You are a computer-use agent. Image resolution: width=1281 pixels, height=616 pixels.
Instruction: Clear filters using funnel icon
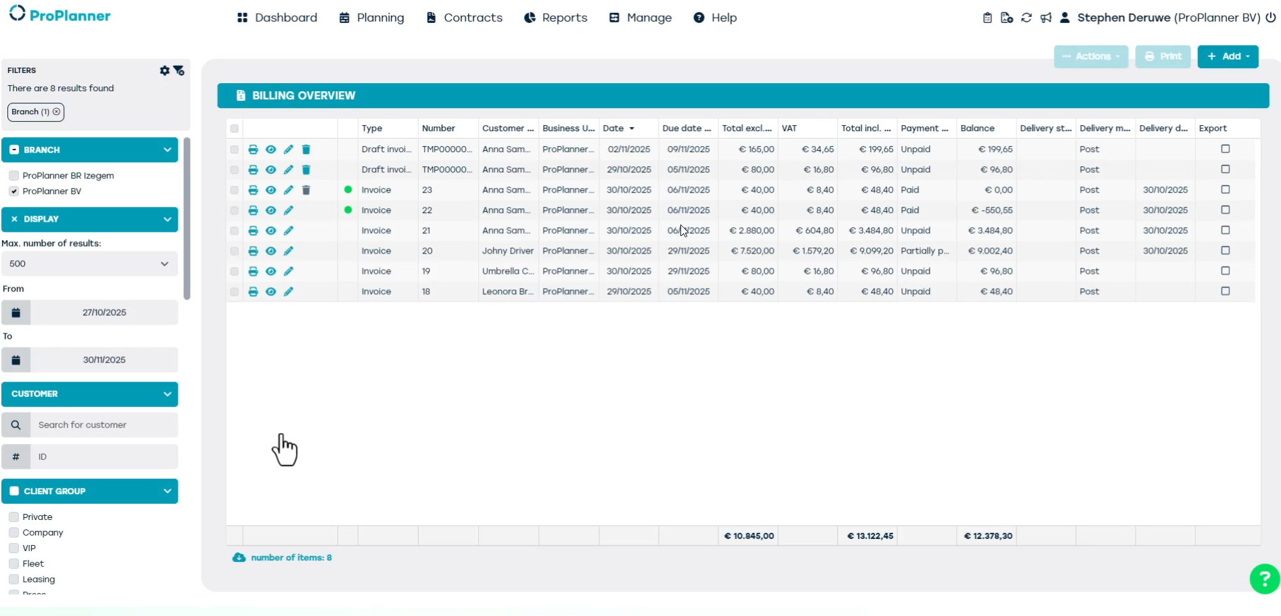(179, 70)
